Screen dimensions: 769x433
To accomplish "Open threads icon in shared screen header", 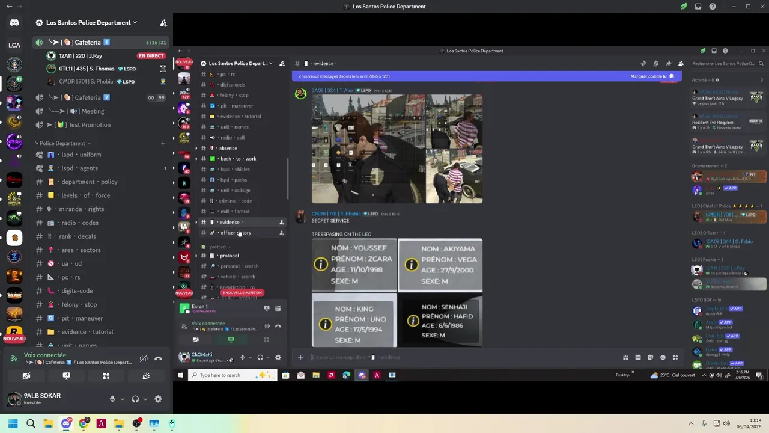I will click(x=643, y=63).
